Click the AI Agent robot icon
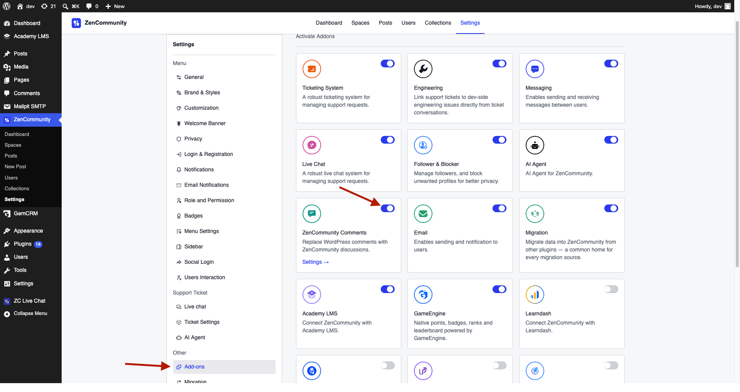Image resolution: width=740 pixels, height=392 pixels. click(535, 145)
